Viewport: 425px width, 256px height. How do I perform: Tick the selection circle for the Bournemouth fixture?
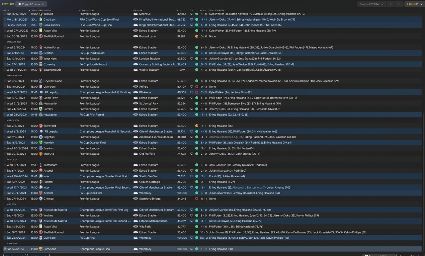pos(5,70)
